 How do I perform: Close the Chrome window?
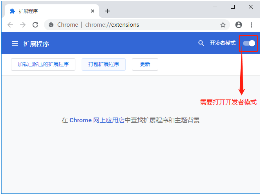point(251,7)
